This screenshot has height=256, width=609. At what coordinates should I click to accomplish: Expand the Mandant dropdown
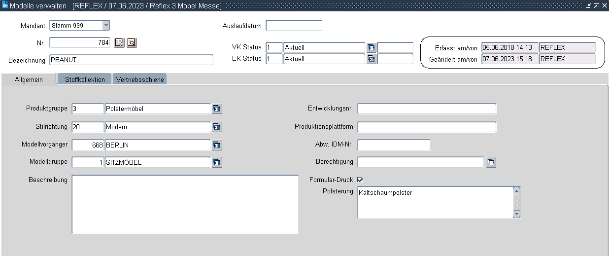[x=106, y=26]
